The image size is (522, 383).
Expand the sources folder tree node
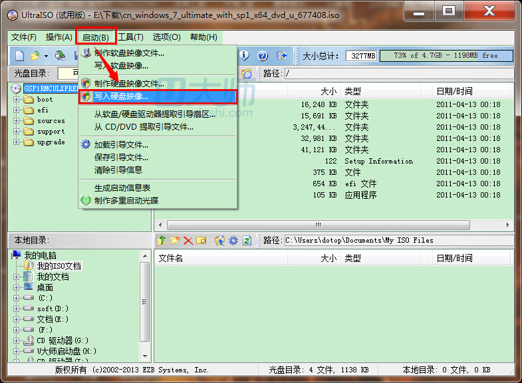16,120
